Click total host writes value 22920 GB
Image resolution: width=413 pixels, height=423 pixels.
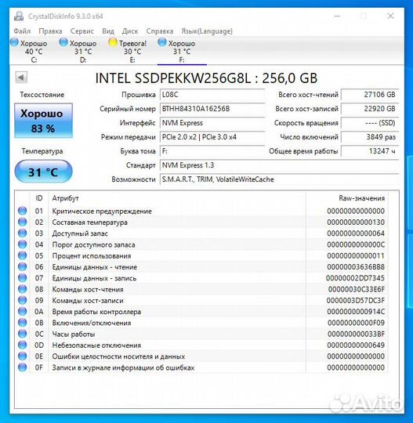point(370,109)
